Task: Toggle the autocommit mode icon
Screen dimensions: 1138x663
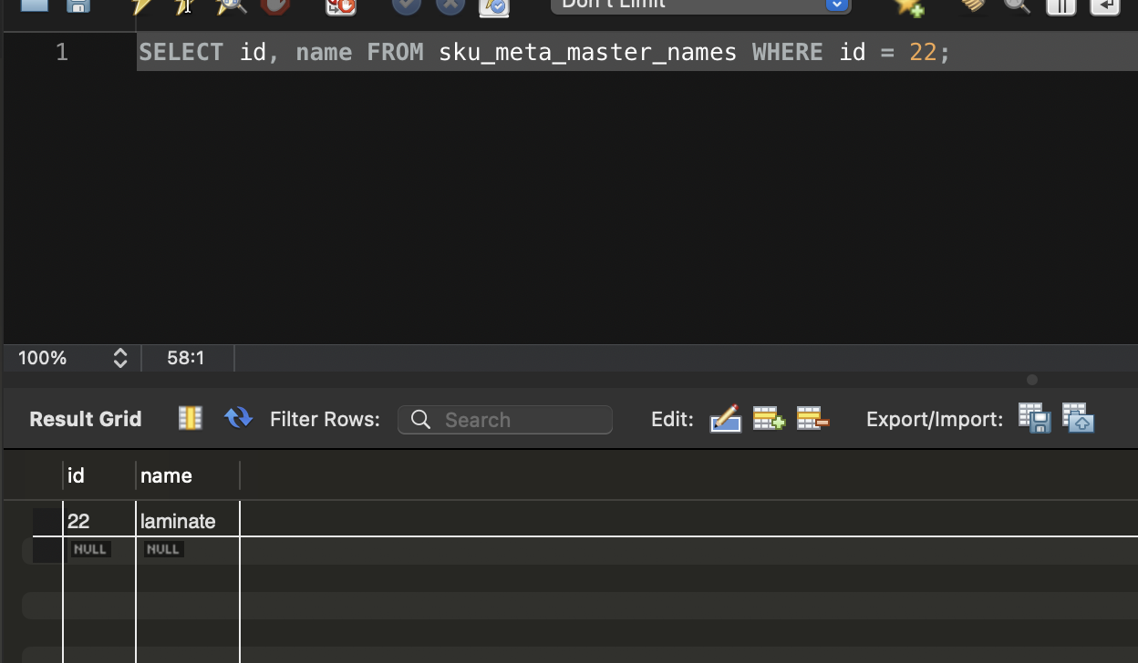Action: click(x=494, y=6)
